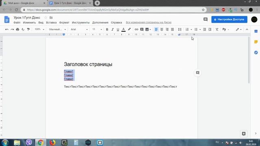This screenshot has height=146, width=260.
Task: Open numbered list dropdown arrow
Action: 191,30
